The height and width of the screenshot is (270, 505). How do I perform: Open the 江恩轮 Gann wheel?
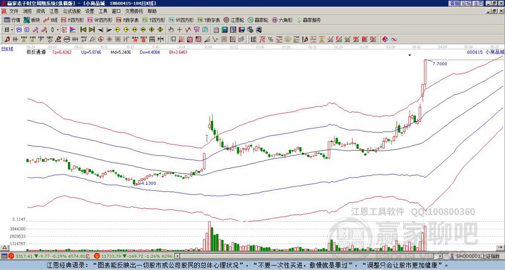pos(234,20)
